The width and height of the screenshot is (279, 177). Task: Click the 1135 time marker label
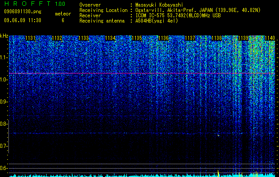click(x=137, y=38)
